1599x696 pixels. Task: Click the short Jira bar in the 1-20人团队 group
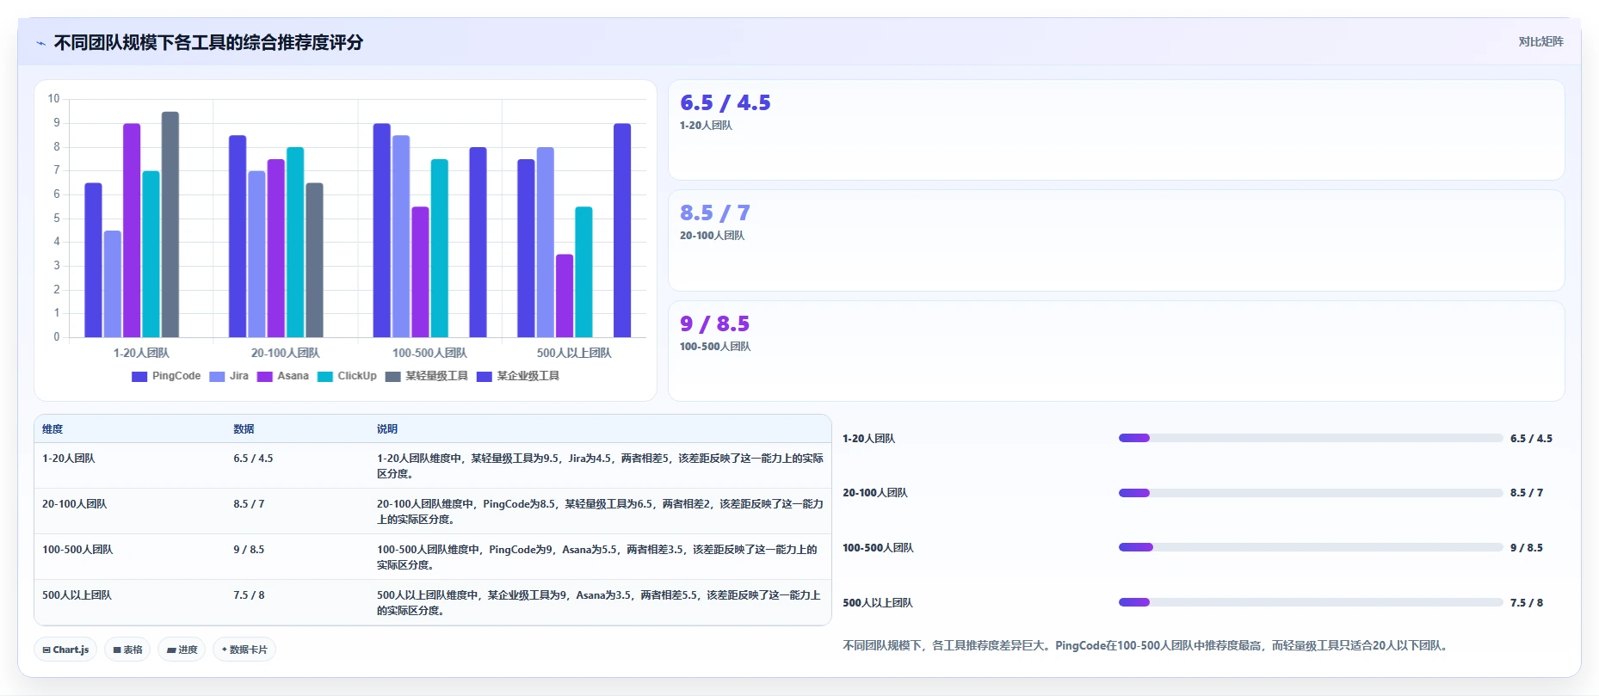click(x=113, y=284)
